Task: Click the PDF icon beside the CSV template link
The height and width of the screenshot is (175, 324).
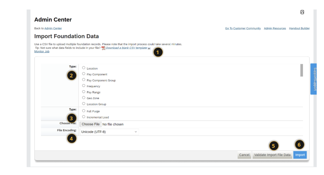Action: click(x=103, y=48)
